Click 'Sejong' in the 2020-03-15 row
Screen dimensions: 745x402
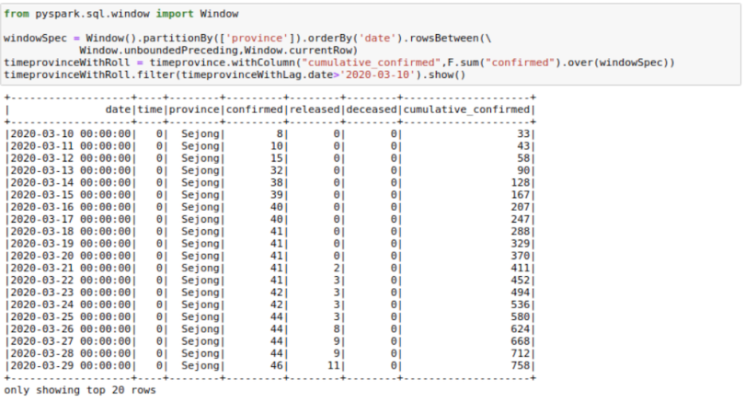(x=201, y=195)
